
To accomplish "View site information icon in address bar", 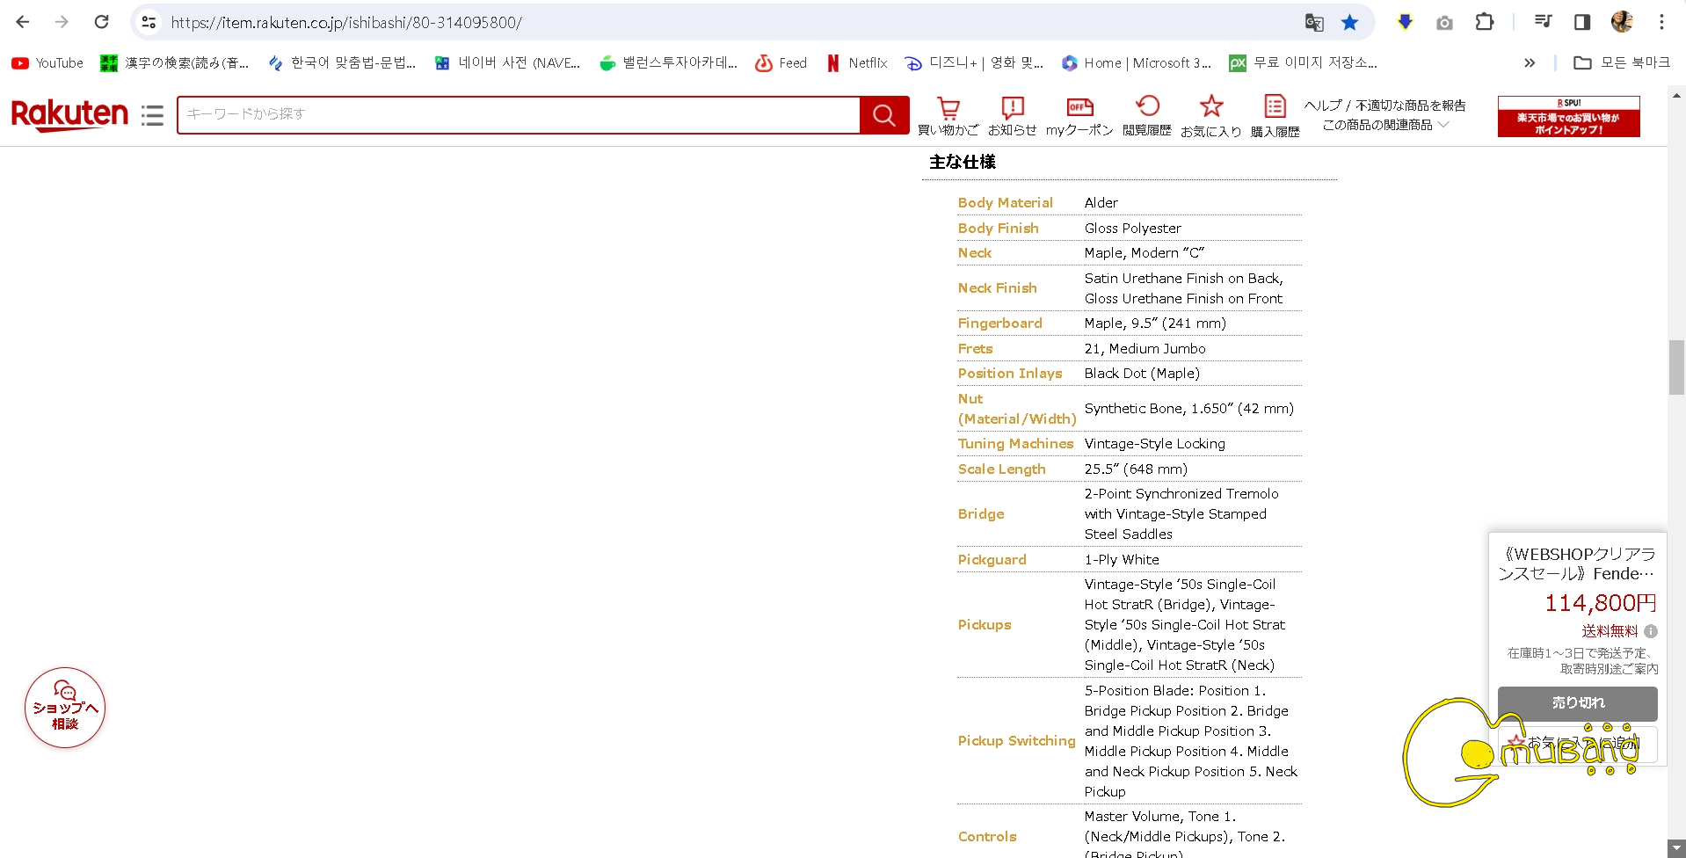I will 149,22.
